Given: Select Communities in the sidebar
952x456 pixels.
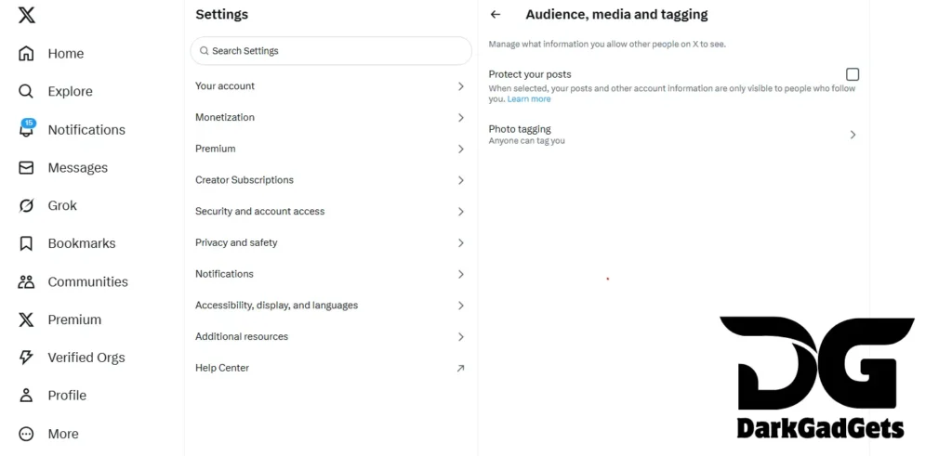Looking at the screenshot, I should [x=88, y=282].
